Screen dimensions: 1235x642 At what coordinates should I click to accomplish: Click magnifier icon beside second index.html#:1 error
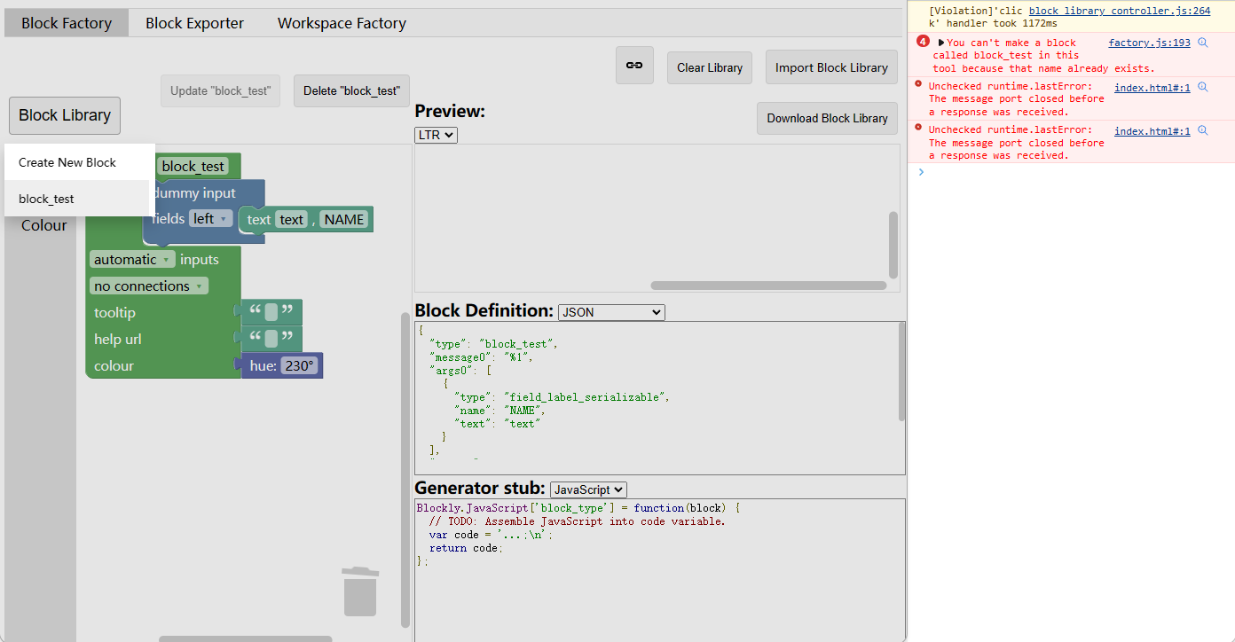click(1202, 131)
